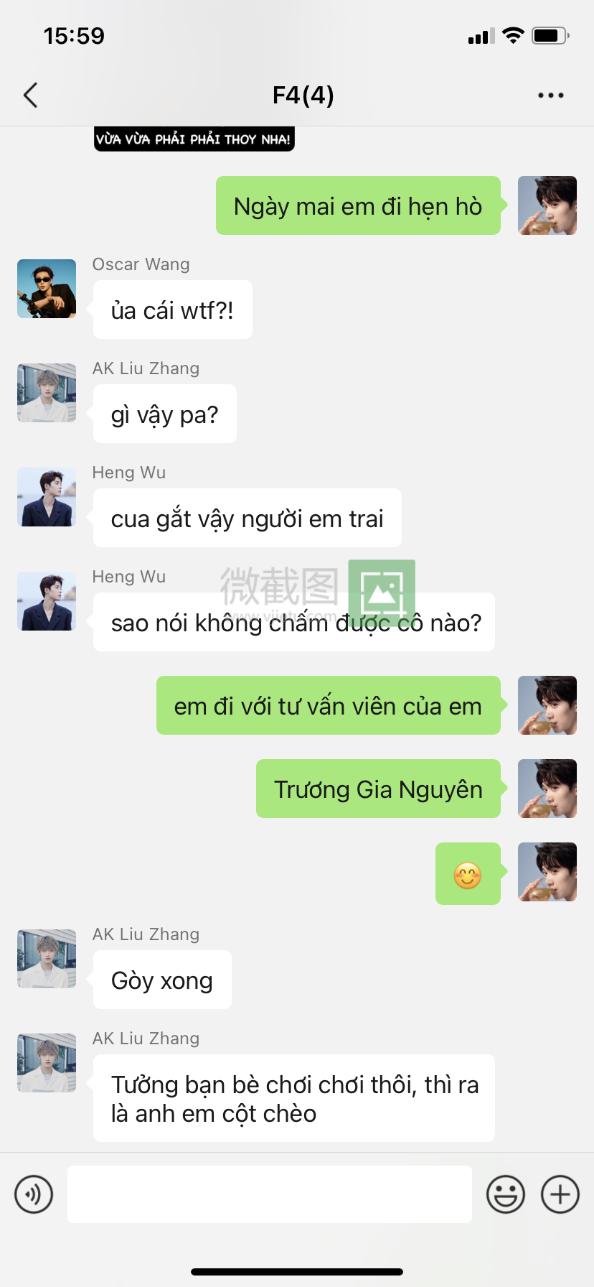This screenshot has width=594, height=1287.
Task: Tap the battery indicator in status bar
Action: [550, 35]
